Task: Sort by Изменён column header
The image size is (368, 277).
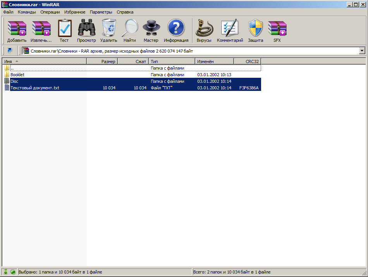Action: click(x=215, y=62)
